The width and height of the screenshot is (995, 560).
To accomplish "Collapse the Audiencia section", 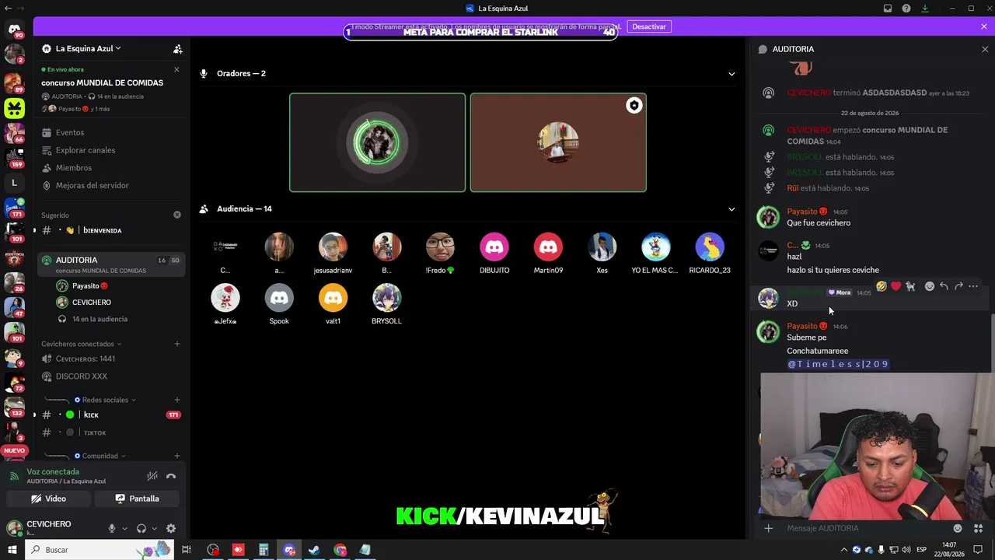I will (x=731, y=209).
